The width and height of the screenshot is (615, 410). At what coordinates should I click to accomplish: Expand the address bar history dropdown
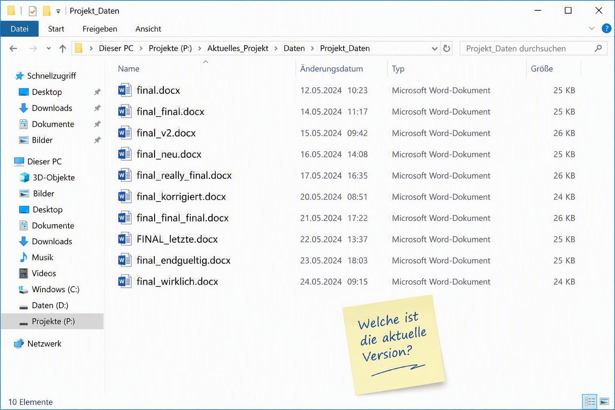(434, 48)
